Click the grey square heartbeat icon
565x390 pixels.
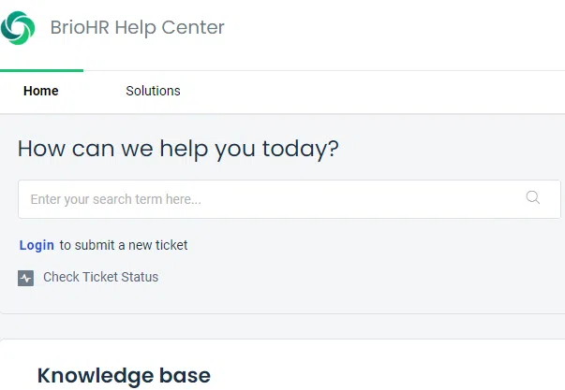[25, 278]
